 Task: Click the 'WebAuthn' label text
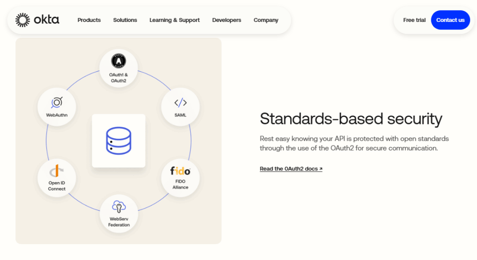coord(57,115)
